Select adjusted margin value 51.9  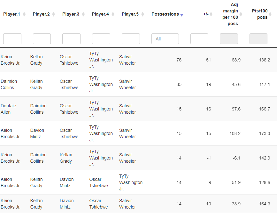point(236,182)
